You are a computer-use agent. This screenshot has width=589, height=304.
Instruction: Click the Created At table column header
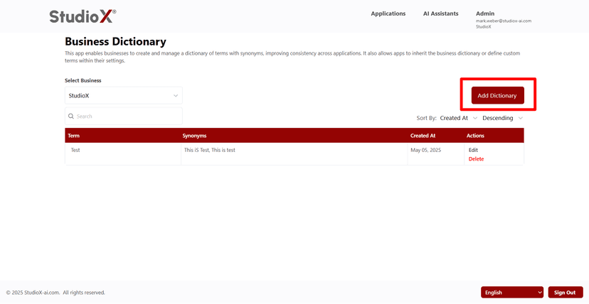(x=423, y=136)
